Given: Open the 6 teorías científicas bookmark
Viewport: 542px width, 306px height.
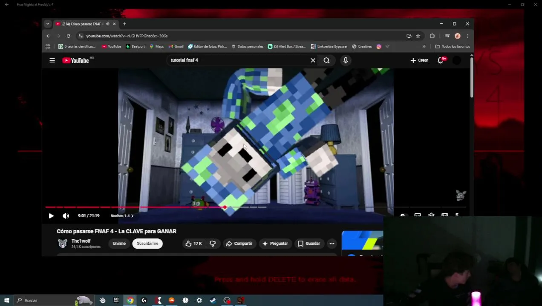Looking at the screenshot, I should (x=77, y=46).
